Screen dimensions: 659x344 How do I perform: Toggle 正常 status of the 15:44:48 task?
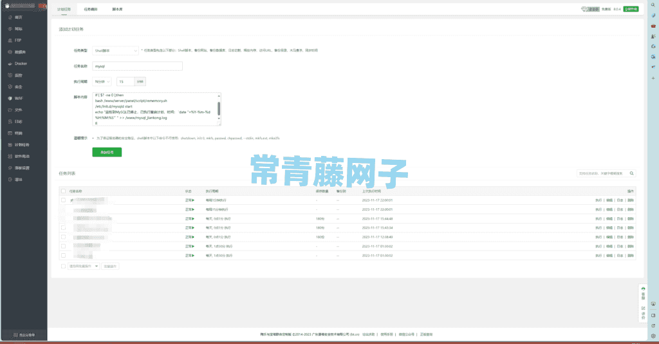[x=190, y=218]
